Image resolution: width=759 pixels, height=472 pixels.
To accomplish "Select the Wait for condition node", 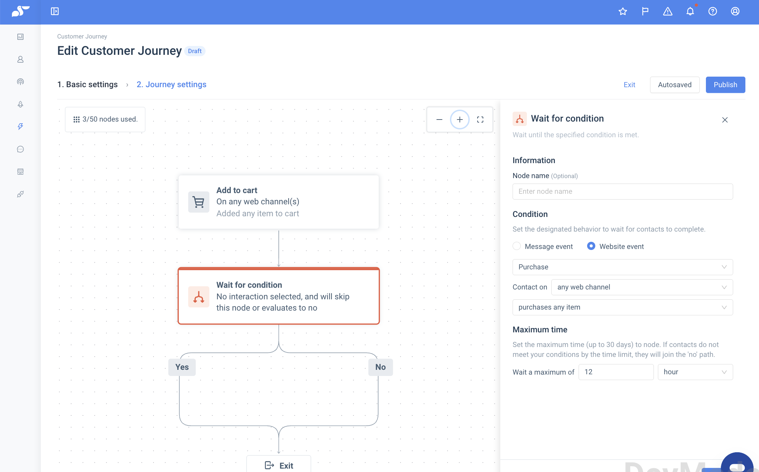I will click(279, 296).
